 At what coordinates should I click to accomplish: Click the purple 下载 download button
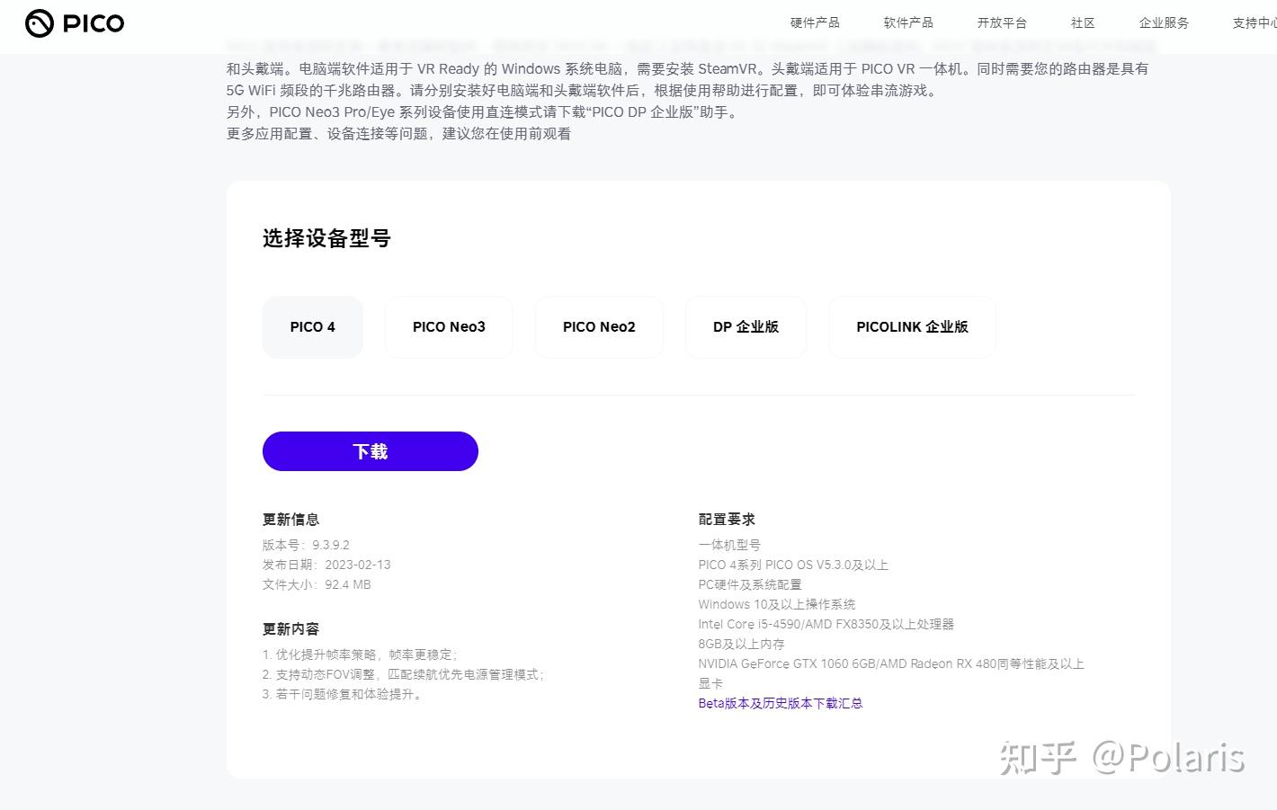point(370,451)
